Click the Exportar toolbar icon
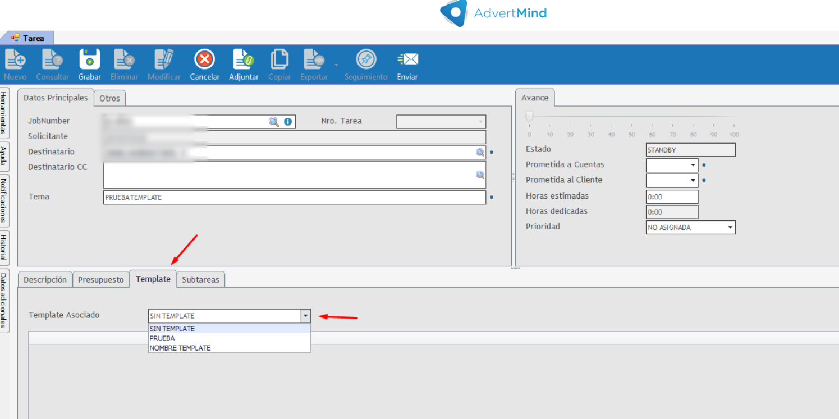Viewport: 839px width, 419px height. point(314,59)
